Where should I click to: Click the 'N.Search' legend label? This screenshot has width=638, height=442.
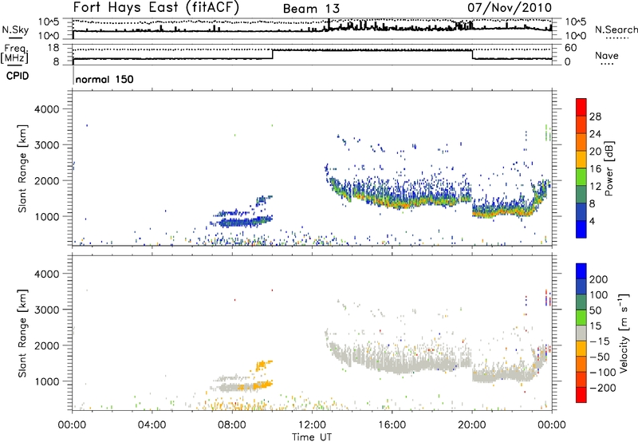616,30
